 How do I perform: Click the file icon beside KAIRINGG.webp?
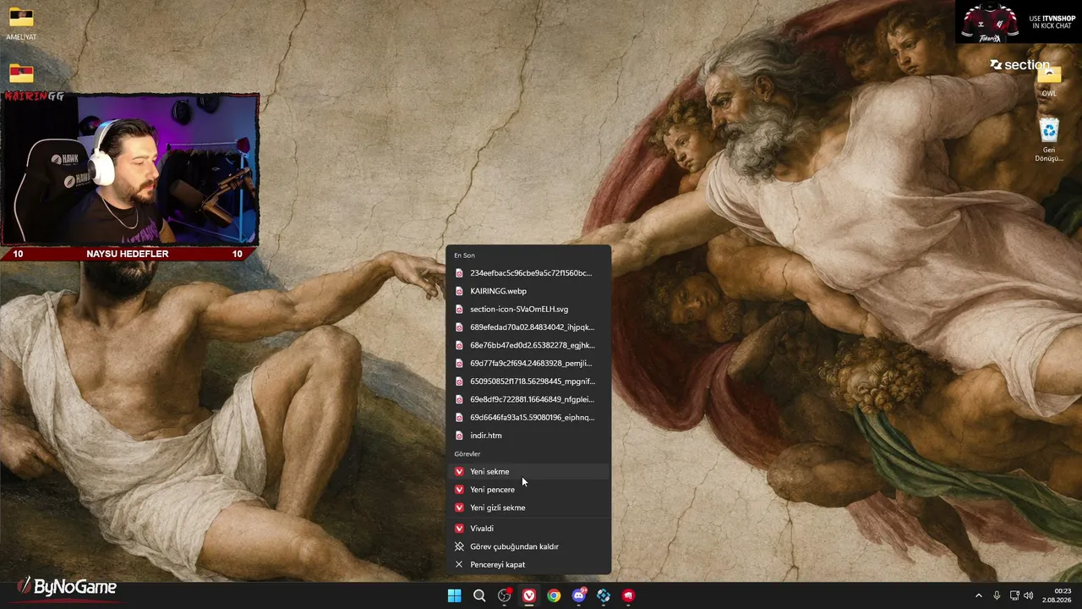459,291
